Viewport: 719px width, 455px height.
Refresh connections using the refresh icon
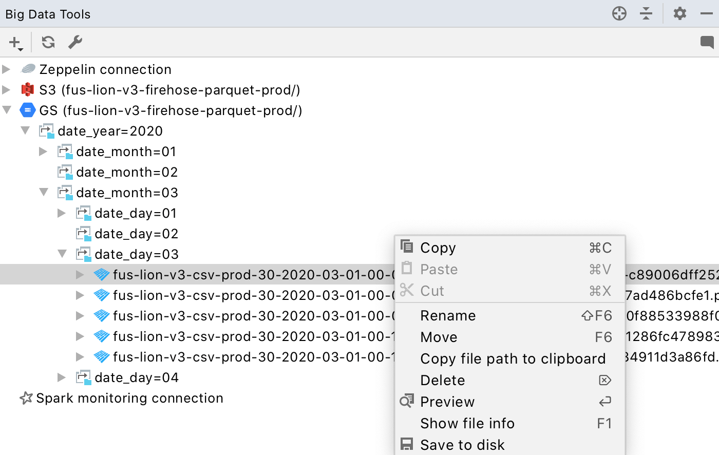[x=48, y=43]
